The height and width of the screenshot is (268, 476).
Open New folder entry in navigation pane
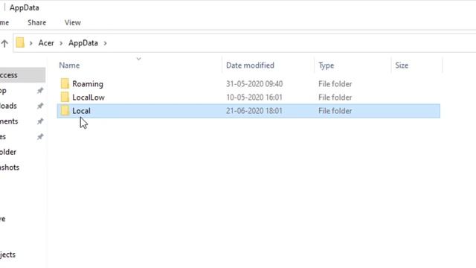point(8,152)
